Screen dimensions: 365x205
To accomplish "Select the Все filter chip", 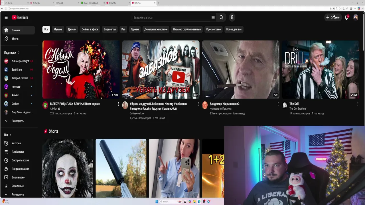I will click(x=46, y=29).
